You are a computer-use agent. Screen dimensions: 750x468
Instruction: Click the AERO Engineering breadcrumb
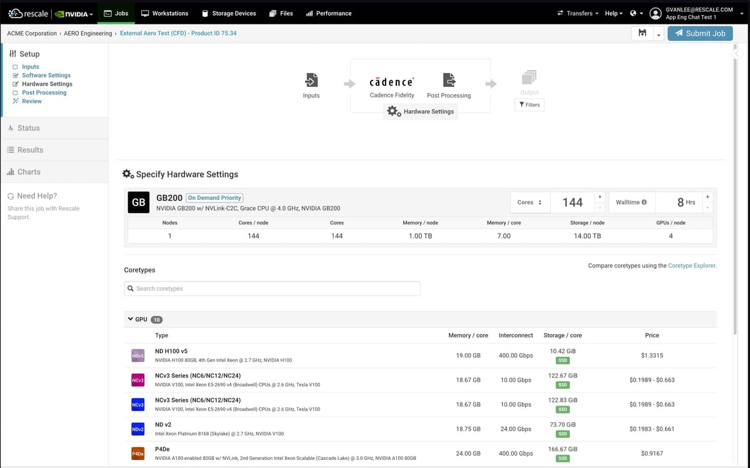pos(87,33)
